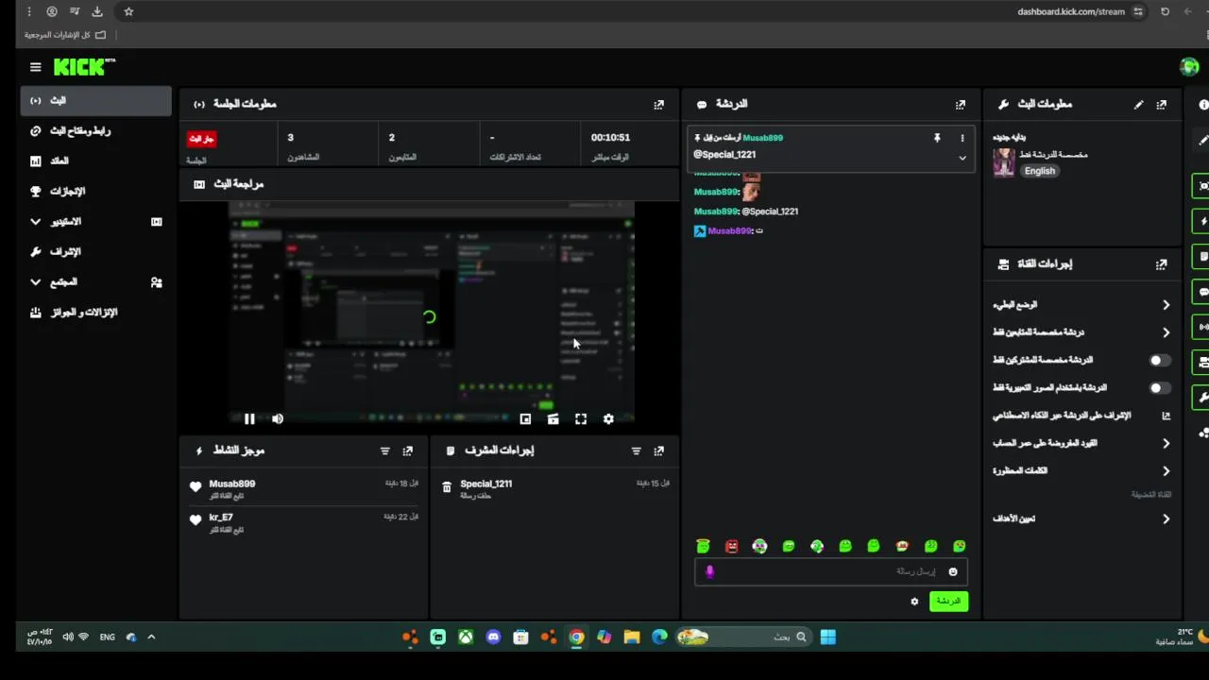Send chat with green الدردشة button
Screen dimensions: 1209x680
(948, 602)
